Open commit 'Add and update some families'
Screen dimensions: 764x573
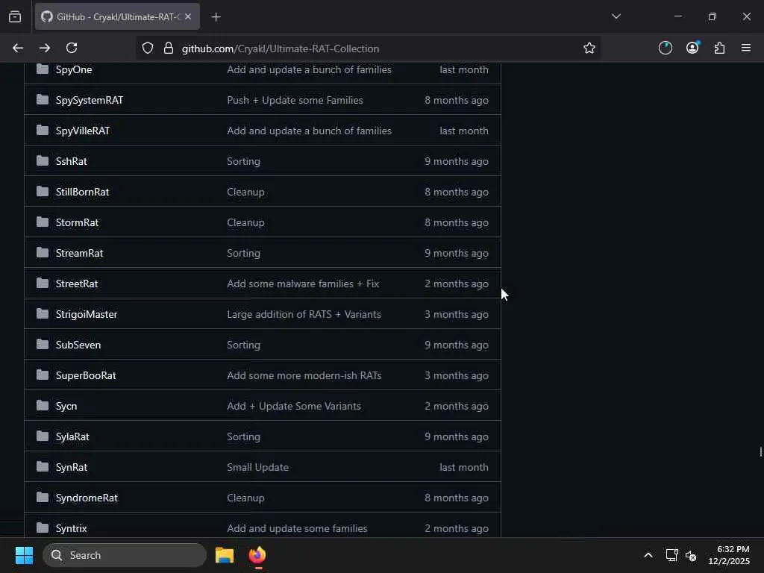[x=297, y=529]
